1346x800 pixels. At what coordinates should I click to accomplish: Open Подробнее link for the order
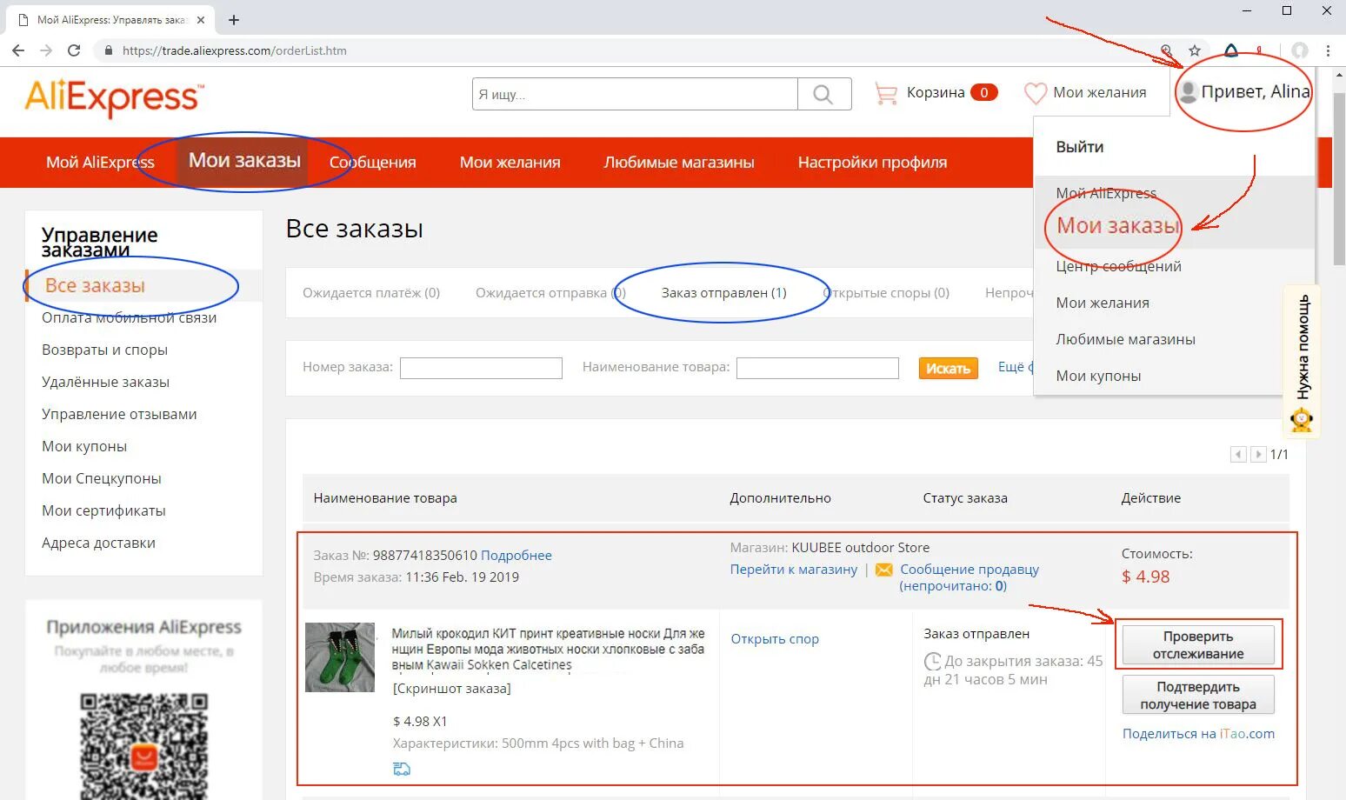(516, 555)
